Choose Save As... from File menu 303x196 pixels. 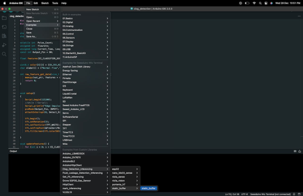click(32, 37)
